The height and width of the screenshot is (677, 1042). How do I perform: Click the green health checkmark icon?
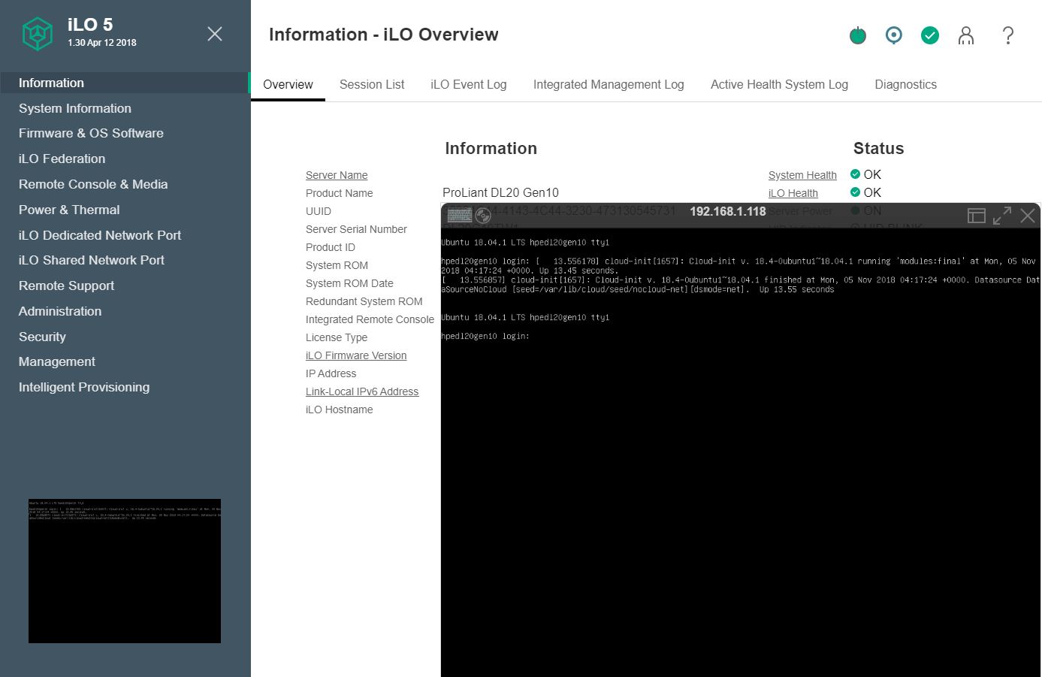[x=929, y=35]
